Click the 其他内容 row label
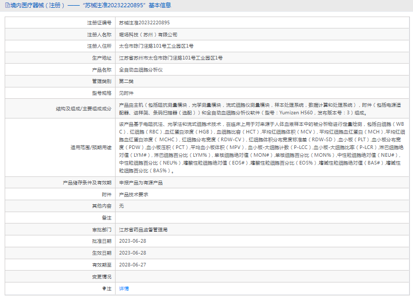 (x=102, y=206)
